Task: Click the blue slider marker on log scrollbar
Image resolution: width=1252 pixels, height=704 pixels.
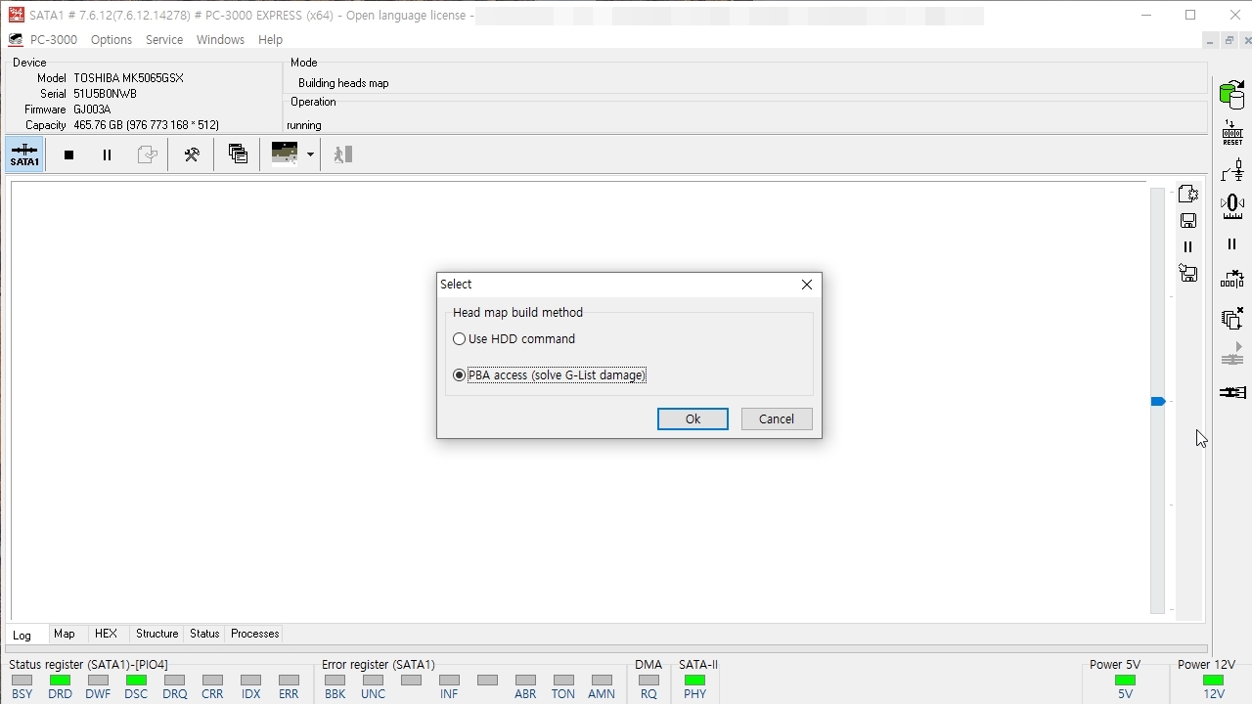Action: click(1158, 402)
